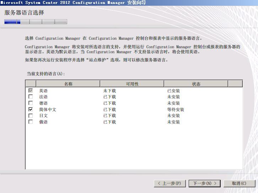Click 已下载 availability in the 日文 row

[109, 116]
